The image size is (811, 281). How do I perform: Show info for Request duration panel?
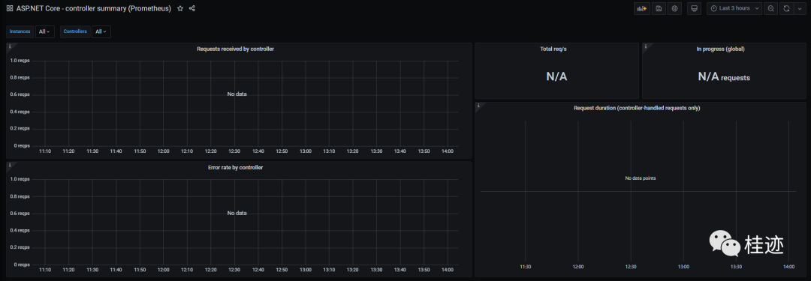pyautogui.click(x=478, y=106)
